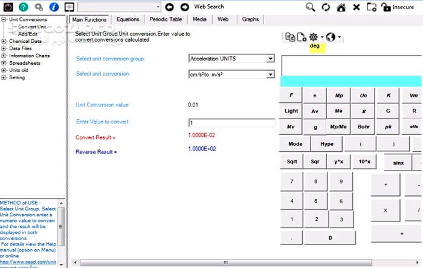Viewport: 423px width, 268px height.
Task: Click the Mode button
Action: [295, 144]
